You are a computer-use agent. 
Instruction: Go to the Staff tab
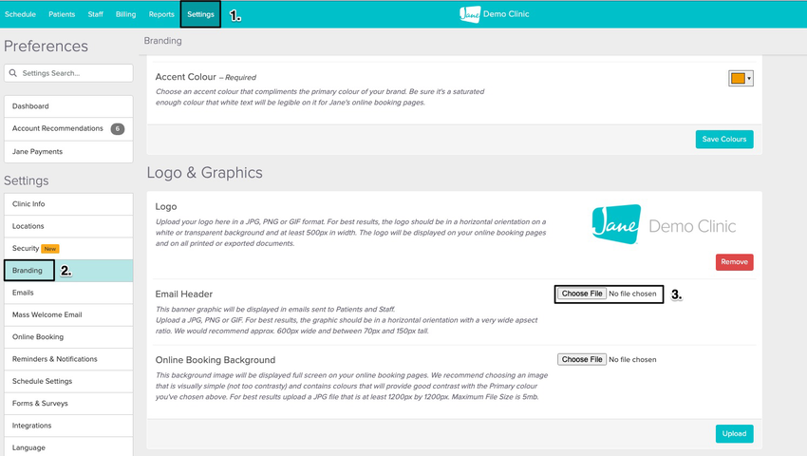(x=95, y=14)
